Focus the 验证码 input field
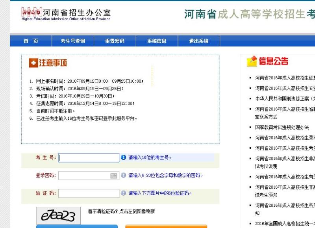Image resolution: width=315 pixels, height=228 pixels. [x=89, y=193]
